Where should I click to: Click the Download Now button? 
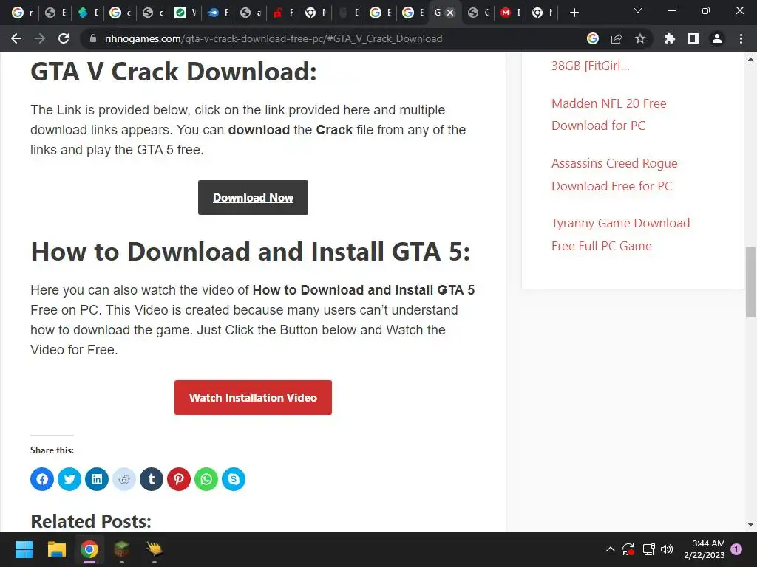253,198
